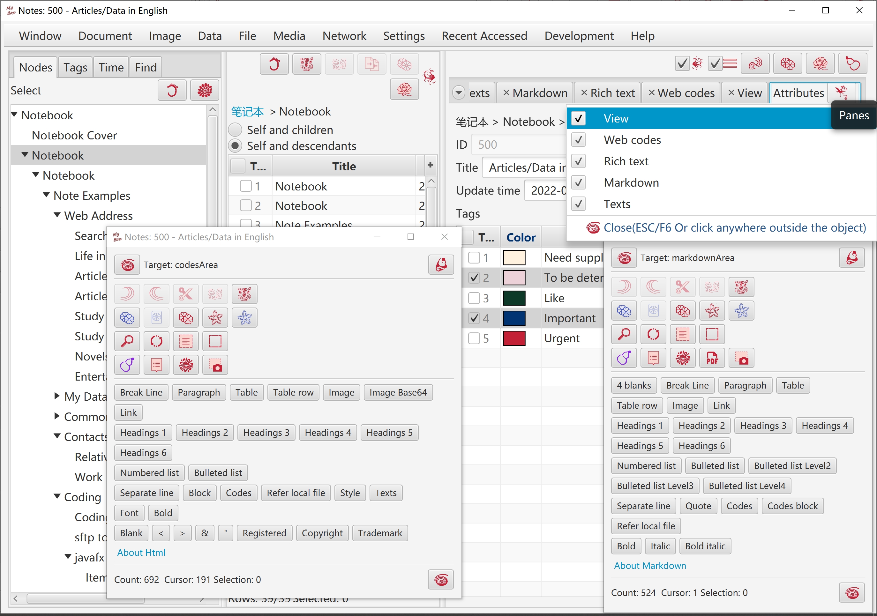The height and width of the screenshot is (616, 877).
Task: Collapse the Contacts tree node
Action: 57,436
